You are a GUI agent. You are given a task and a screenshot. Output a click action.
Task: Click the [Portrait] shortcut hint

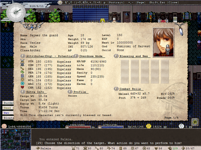[116, 3]
